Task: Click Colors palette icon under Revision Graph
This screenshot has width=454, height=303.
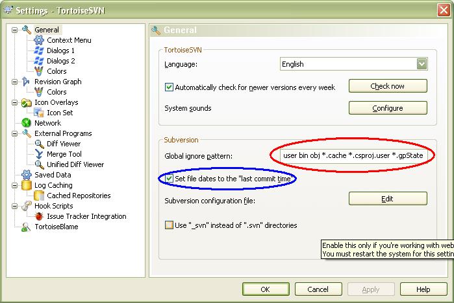Action: 39,92
